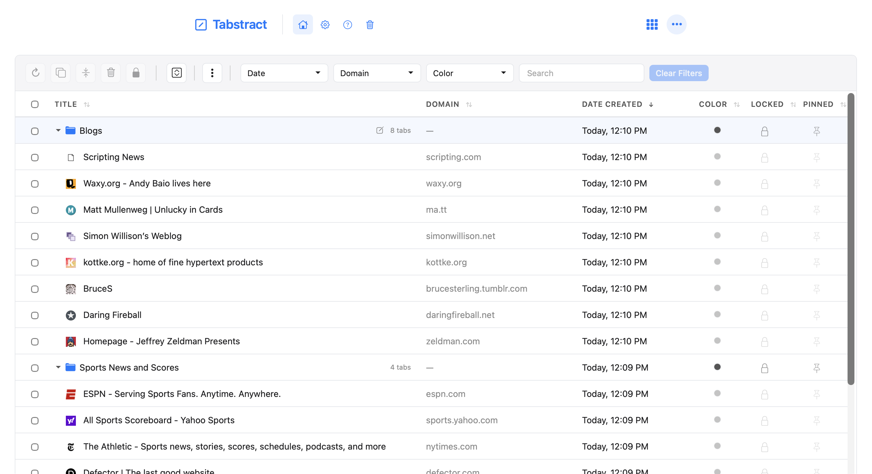Pin the Blogs folder row
This screenshot has height=474, width=872.
817,131
